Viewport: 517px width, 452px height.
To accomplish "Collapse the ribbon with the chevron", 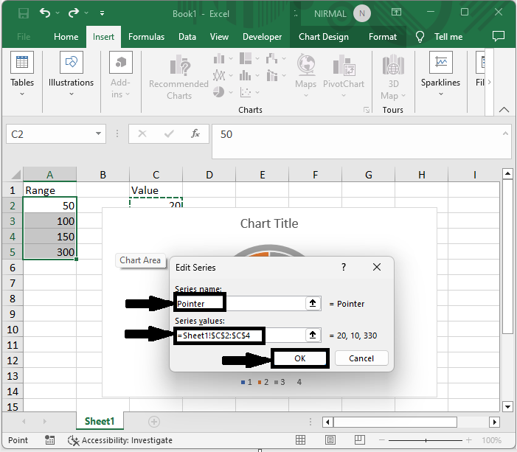I will [x=504, y=110].
